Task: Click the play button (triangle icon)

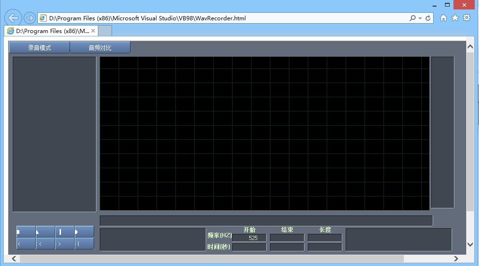Action: (x=45, y=232)
